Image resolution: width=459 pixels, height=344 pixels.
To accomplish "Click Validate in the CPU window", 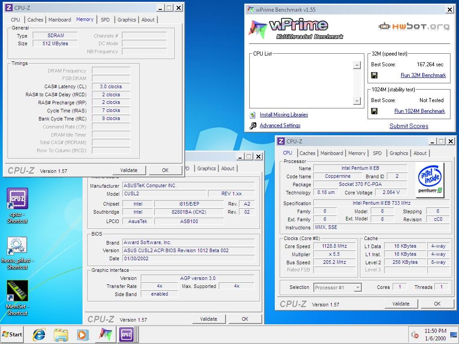I will (x=401, y=304).
